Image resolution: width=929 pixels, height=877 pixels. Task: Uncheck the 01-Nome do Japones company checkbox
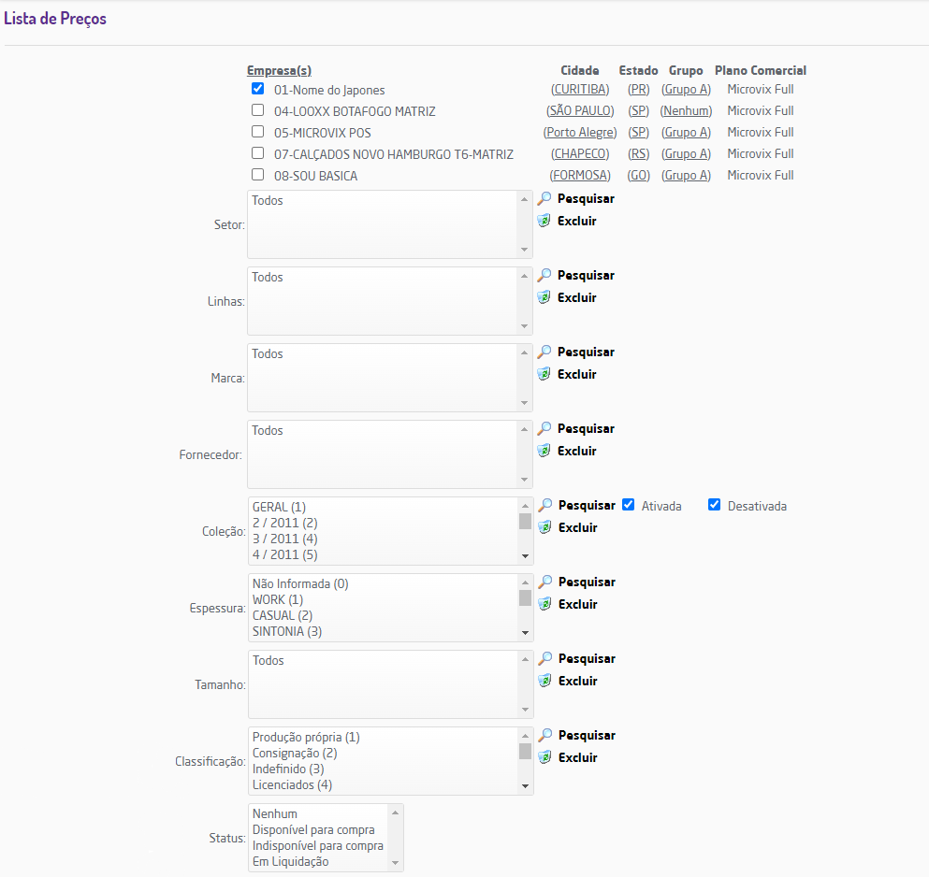coord(257,89)
